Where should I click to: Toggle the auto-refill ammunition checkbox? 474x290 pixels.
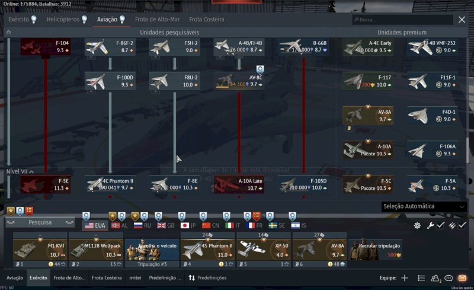pyautogui.click(x=462, y=225)
